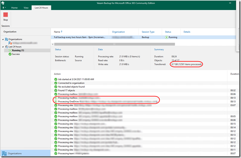The width and height of the screenshot is (241, 158).
Task: Select Success sessions in the tree
Action: click(x=16, y=54)
